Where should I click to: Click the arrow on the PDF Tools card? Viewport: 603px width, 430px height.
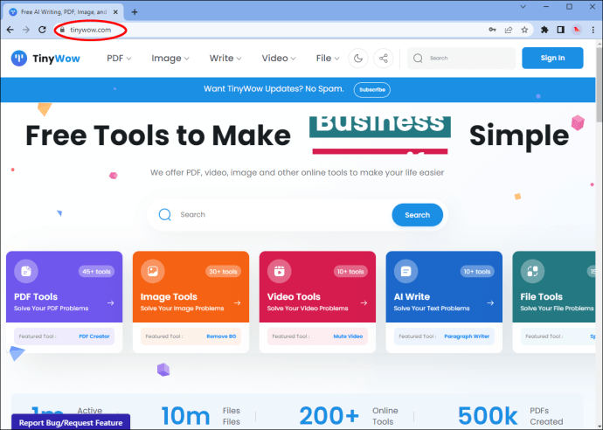(111, 303)
